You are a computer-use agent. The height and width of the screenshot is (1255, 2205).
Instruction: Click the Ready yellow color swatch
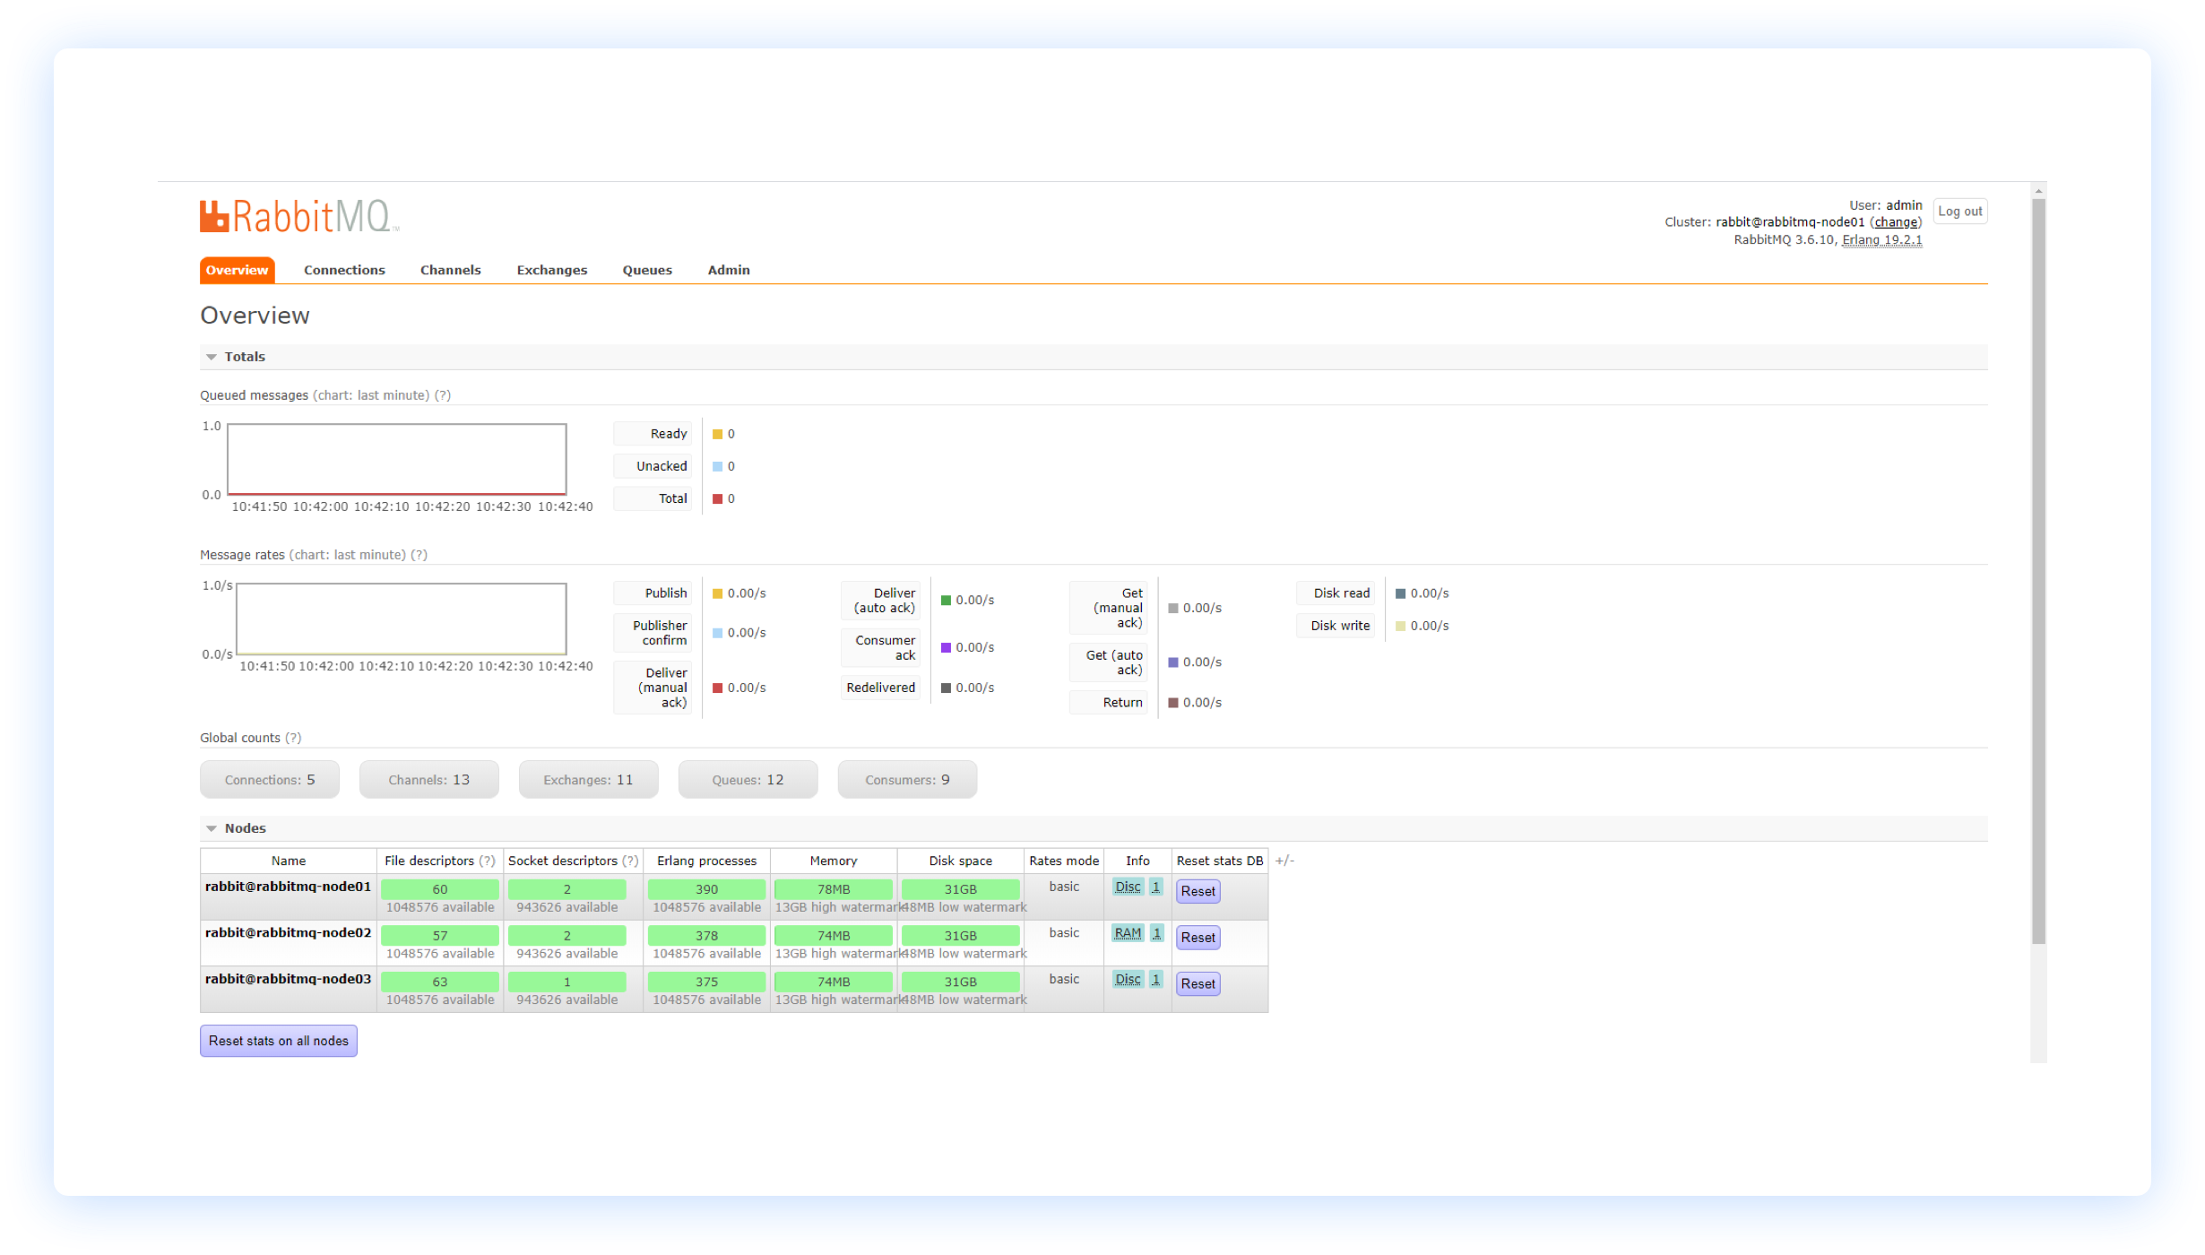tap(717, 434)
